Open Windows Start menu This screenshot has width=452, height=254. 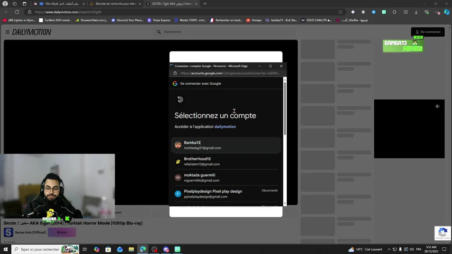(x=5, y=249)
